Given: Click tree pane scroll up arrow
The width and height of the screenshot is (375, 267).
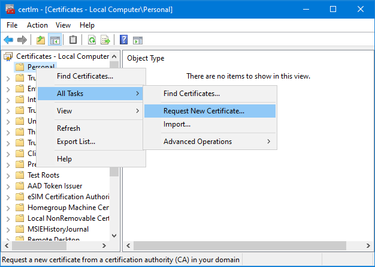Looking at the screenshot, I should coord(114,56).
